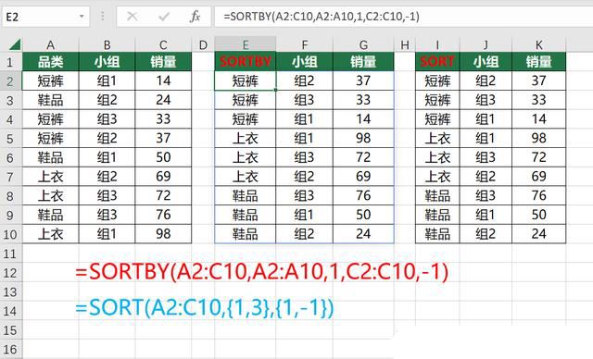Click the formula bar options dots handle
Image resolution: width=593 pixels, height=359 pixels.
pos(103,17)
